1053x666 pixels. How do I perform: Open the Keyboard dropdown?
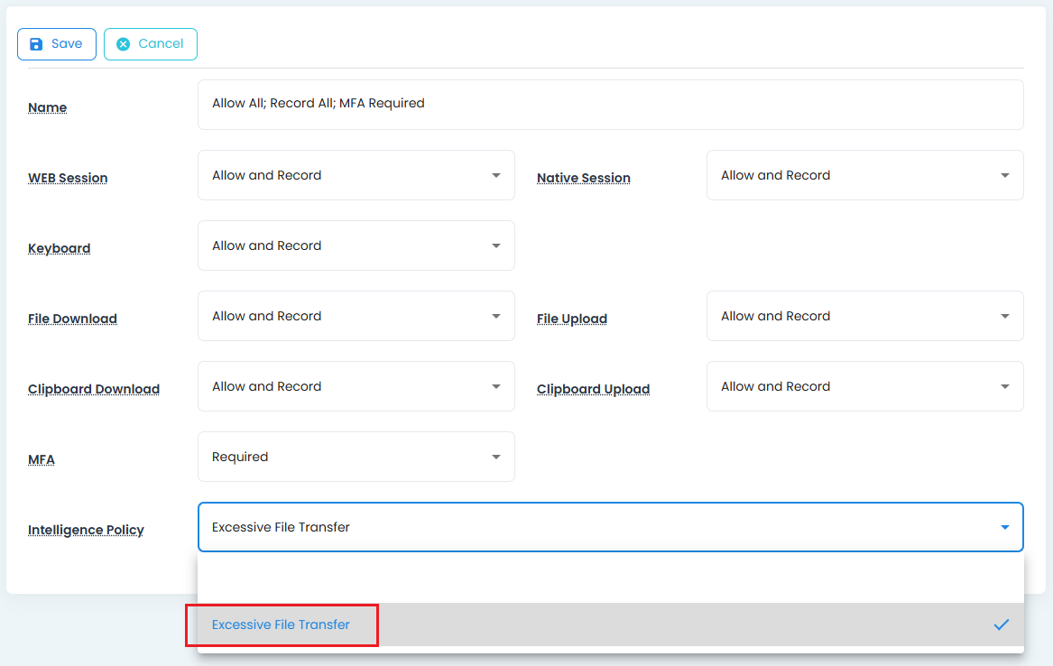356,245
